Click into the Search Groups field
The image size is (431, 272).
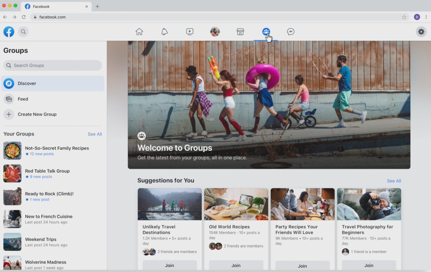tap(52, 66)
